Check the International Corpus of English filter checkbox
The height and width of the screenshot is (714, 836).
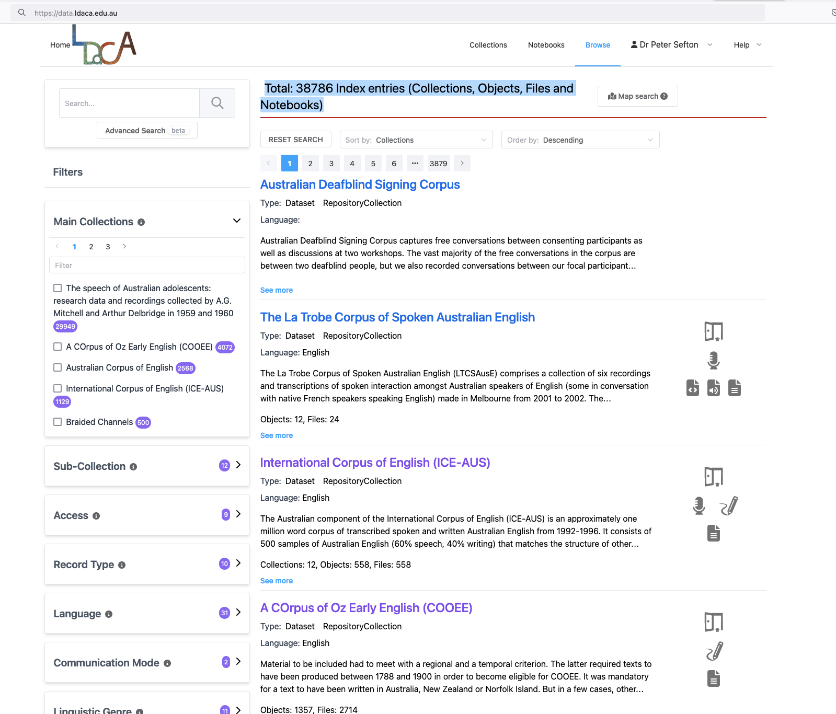58,388
